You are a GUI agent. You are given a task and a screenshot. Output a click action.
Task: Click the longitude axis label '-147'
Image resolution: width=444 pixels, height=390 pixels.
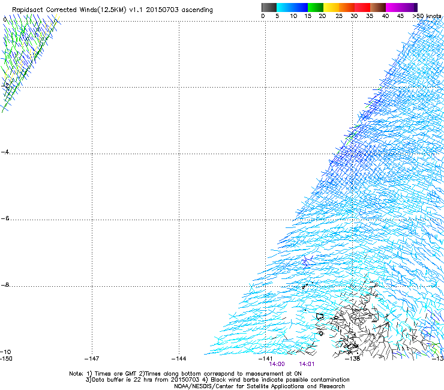(92, 359)
